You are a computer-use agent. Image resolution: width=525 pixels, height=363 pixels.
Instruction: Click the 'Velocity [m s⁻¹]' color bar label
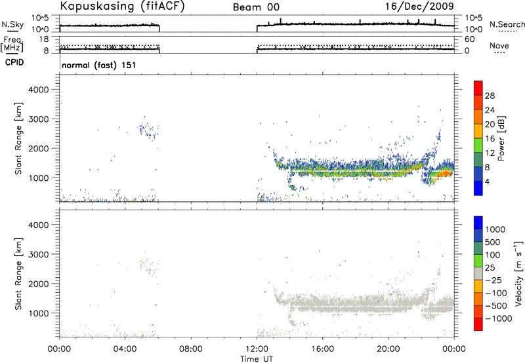point(518,273)
